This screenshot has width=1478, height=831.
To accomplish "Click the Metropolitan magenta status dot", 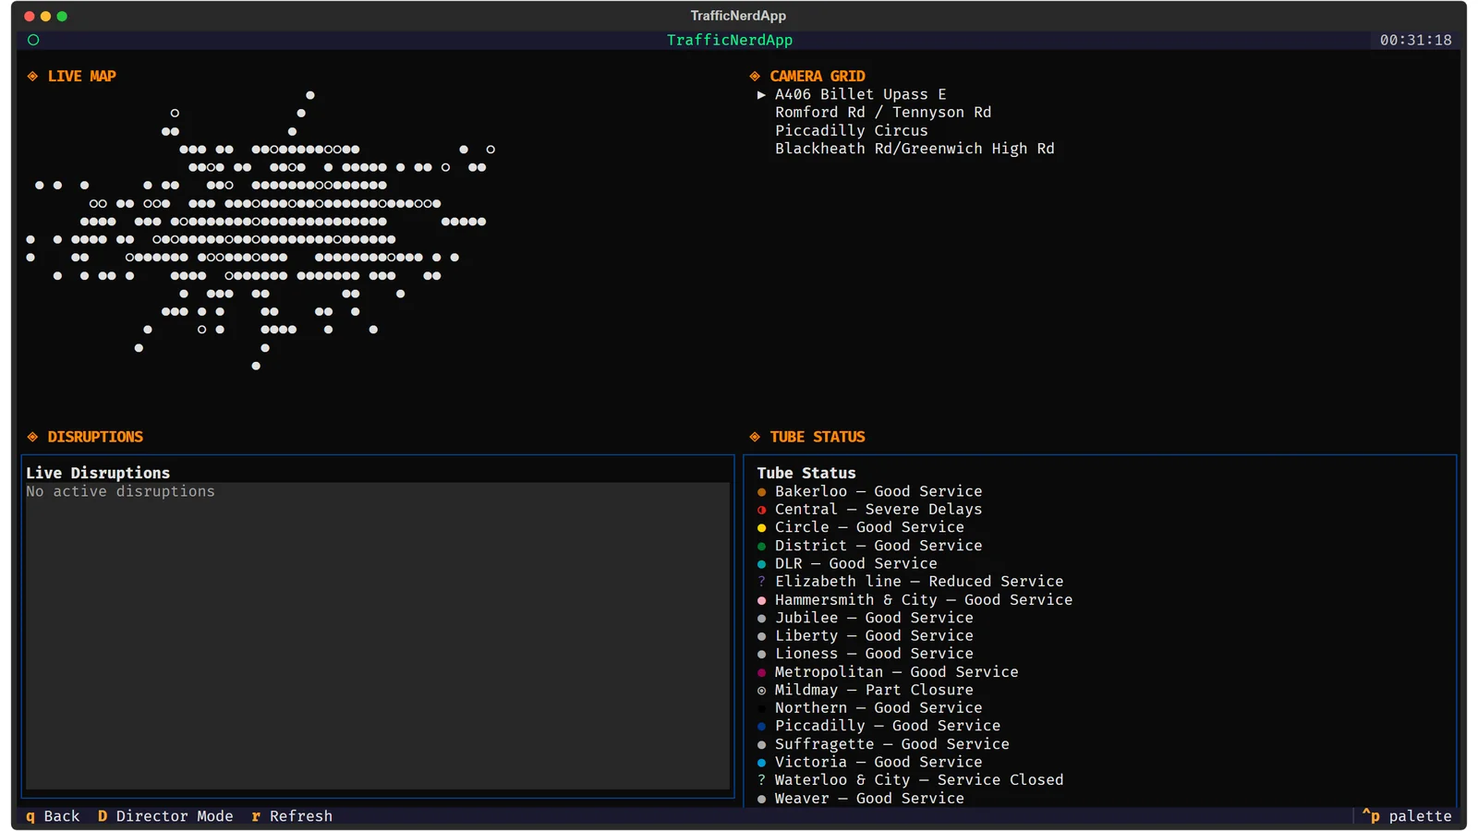I will coord(762,673).
